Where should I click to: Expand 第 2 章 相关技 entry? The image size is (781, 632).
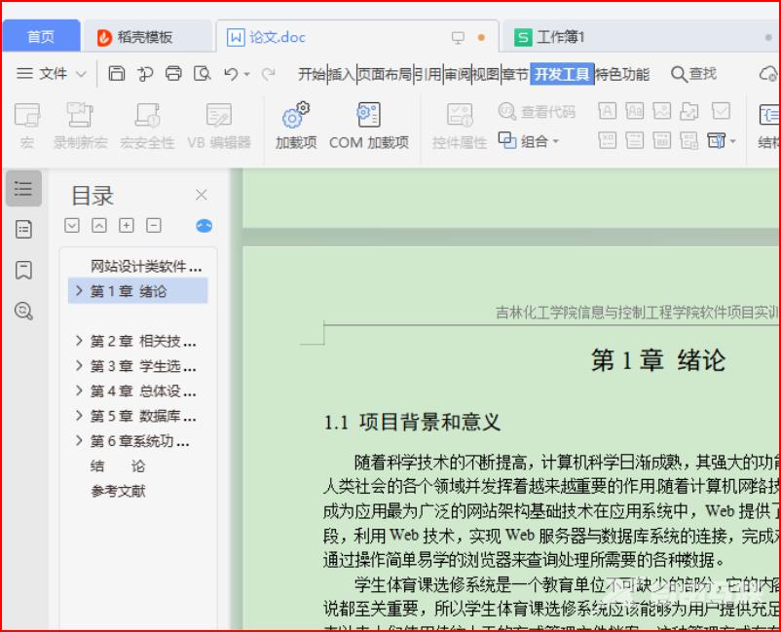pos(79,341)
